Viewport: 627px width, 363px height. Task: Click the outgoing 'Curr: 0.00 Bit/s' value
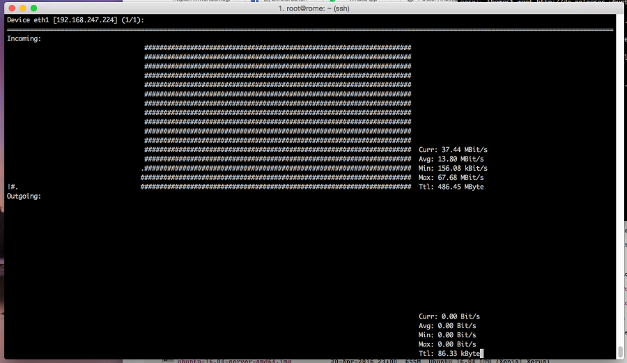(449, 316)
